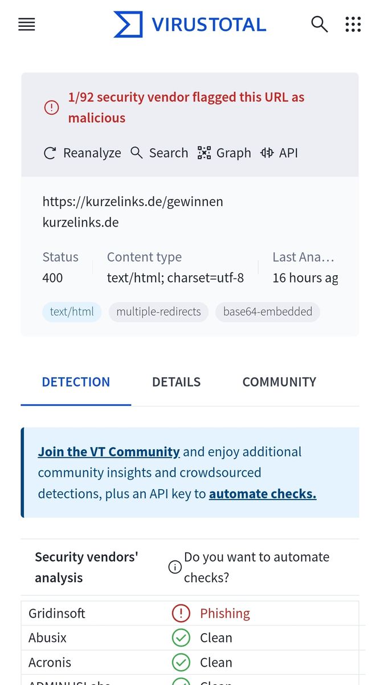380x685 pixels.
Task: Click the multiple-redirects tag
Action: pyautogui.click(x=158, y=312)
